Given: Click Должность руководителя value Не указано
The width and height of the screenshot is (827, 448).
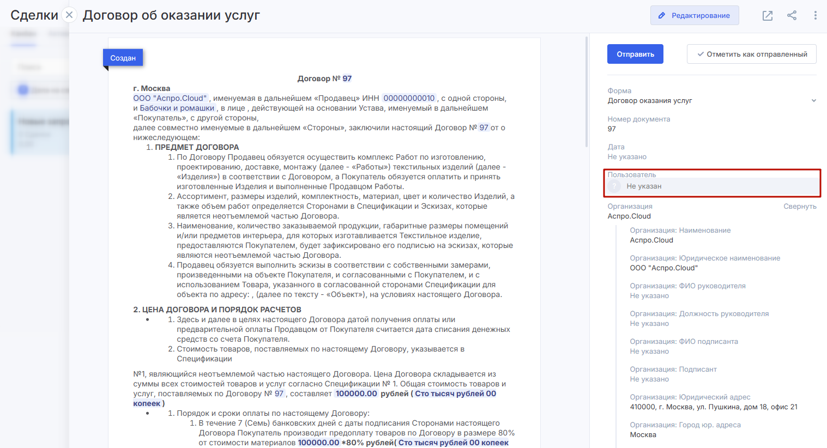Looking at the screenshot, I should 649,323.
